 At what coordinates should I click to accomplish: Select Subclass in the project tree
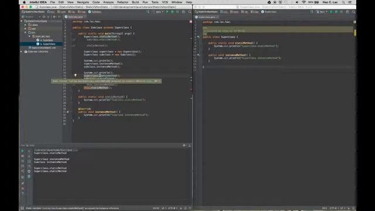click(45, 40)
